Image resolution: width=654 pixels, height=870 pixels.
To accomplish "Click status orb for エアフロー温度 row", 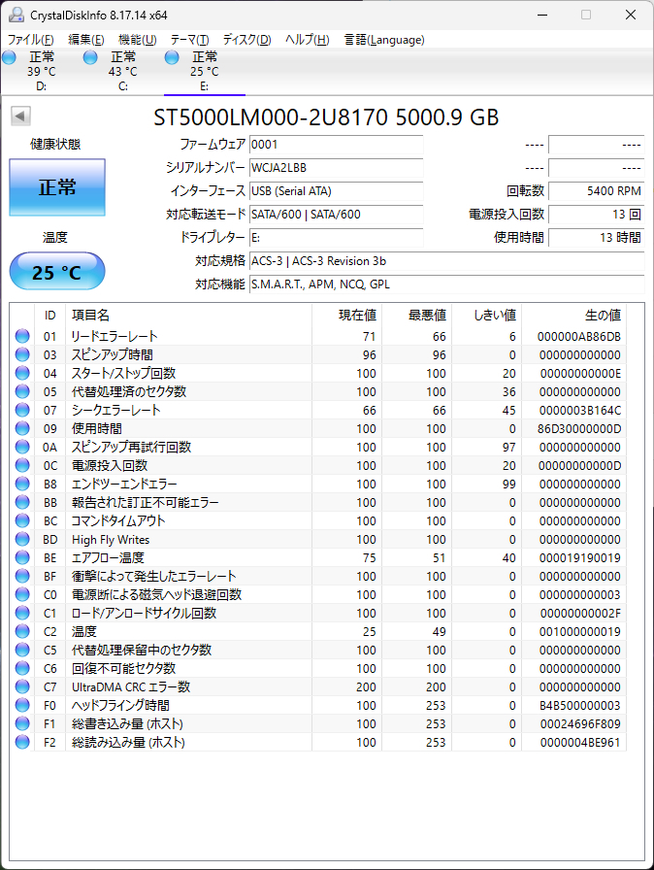I will point(22,557).
